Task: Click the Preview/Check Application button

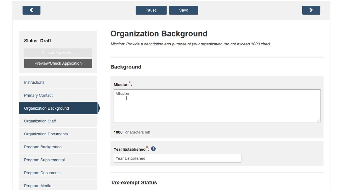Action: [x=58, y=63]
